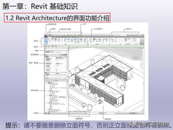The height and width of the screenshot is (130, 173).
Task: Select the 房间 (Room) tool
Action: (125, 40)
